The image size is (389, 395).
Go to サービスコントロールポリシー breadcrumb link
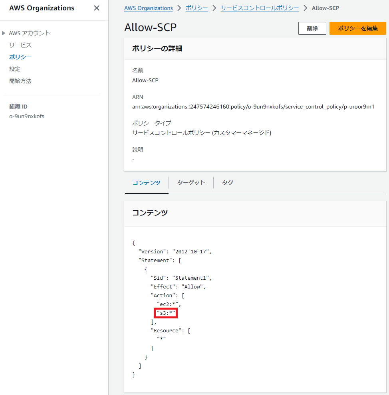[260, 8]
